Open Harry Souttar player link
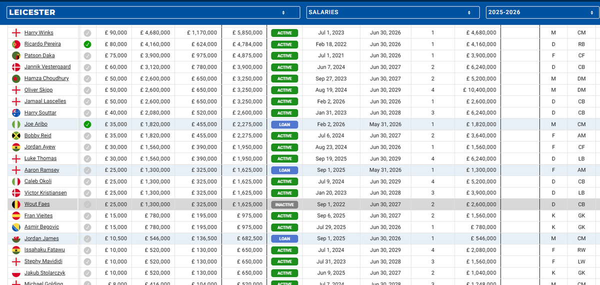This screenshot has height=285, width=600. coord(40,112)
